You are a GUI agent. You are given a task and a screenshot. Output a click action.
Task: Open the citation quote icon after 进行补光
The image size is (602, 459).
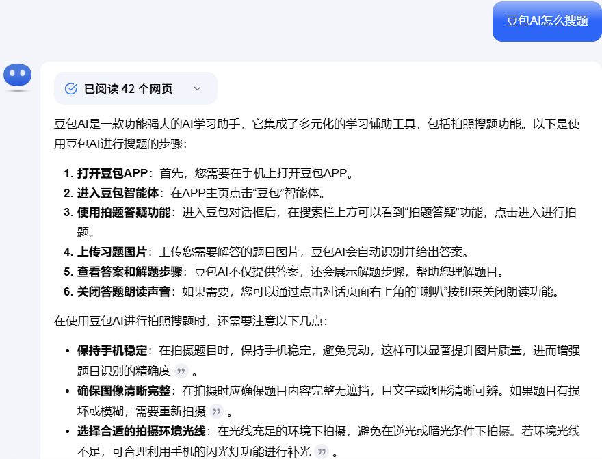coord(322,451)
